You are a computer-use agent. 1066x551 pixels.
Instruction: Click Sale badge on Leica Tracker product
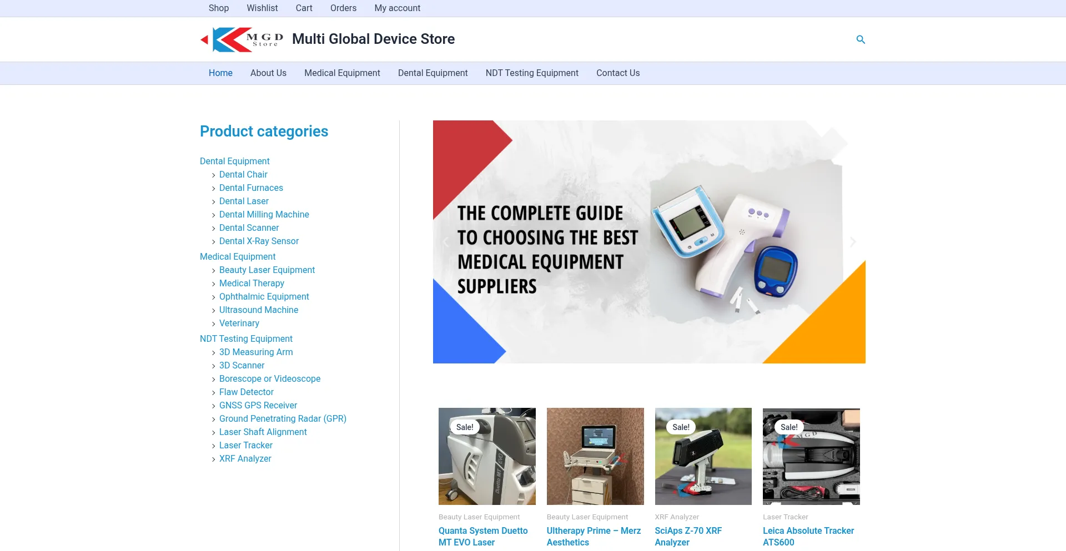pos(789,427)
